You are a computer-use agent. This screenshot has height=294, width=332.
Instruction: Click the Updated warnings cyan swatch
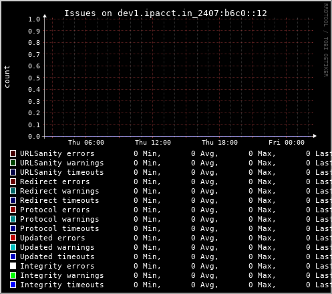pyautogui.click(x=13, y=247)
